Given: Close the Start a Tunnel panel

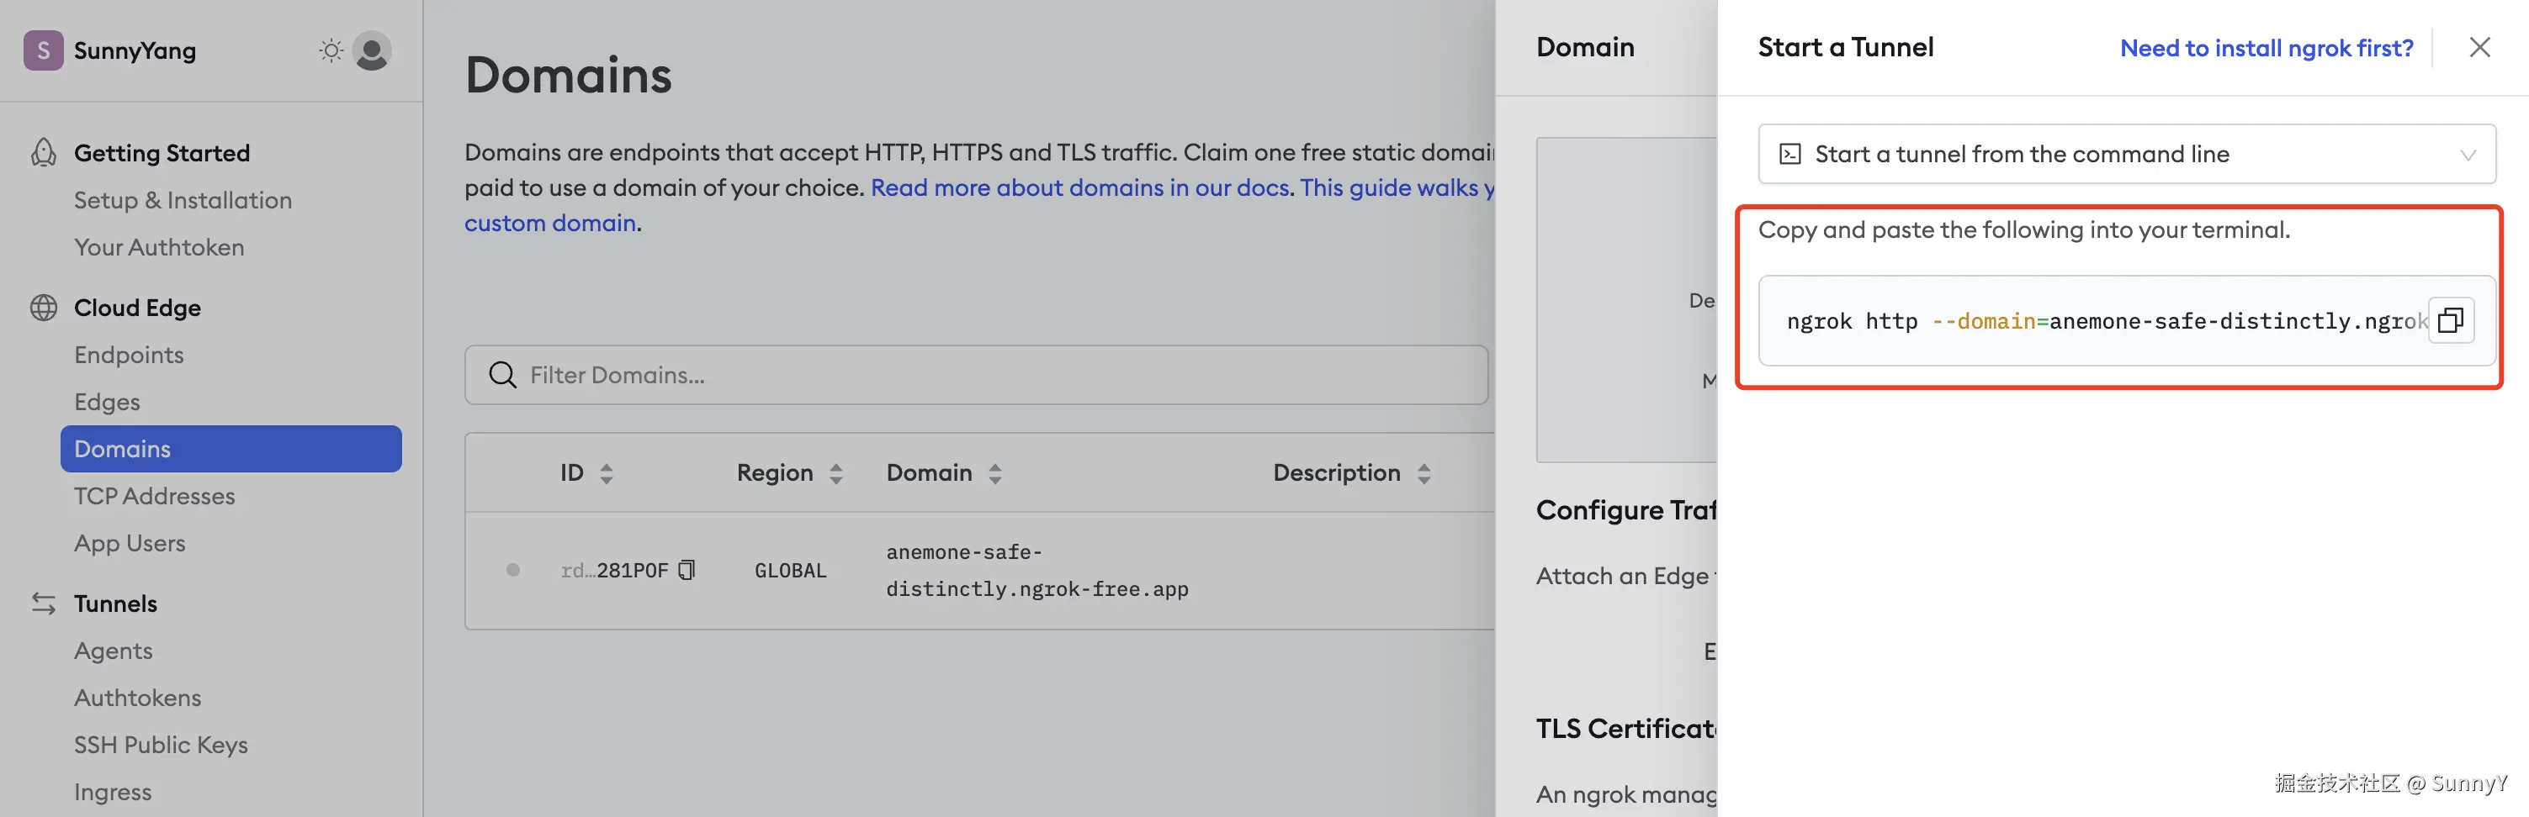Looking at the screenshot, I should coord(2479,47).
